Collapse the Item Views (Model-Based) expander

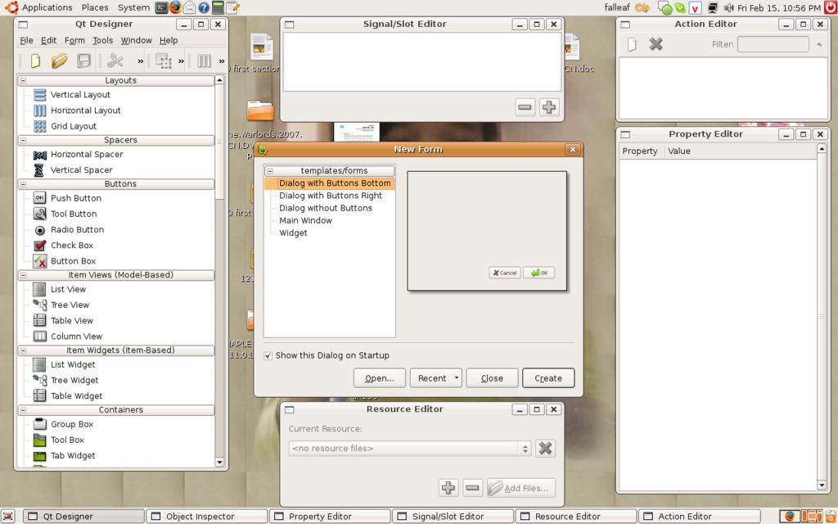coord(23,275)
